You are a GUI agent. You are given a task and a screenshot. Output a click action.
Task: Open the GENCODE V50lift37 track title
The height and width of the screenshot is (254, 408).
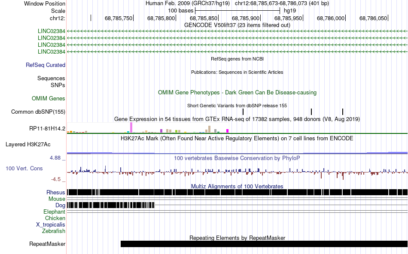click(237, 25)
